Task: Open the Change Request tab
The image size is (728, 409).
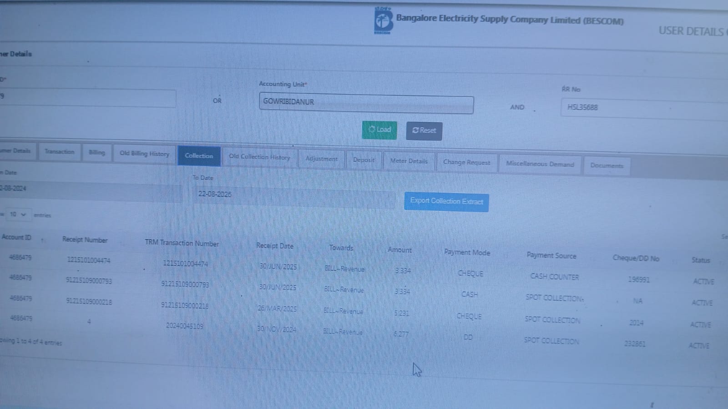Action: tap(467, 162)
